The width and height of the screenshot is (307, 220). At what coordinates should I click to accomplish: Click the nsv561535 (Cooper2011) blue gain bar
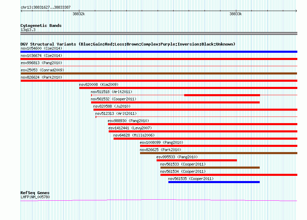pyautogui.click(x=214, y=182)
